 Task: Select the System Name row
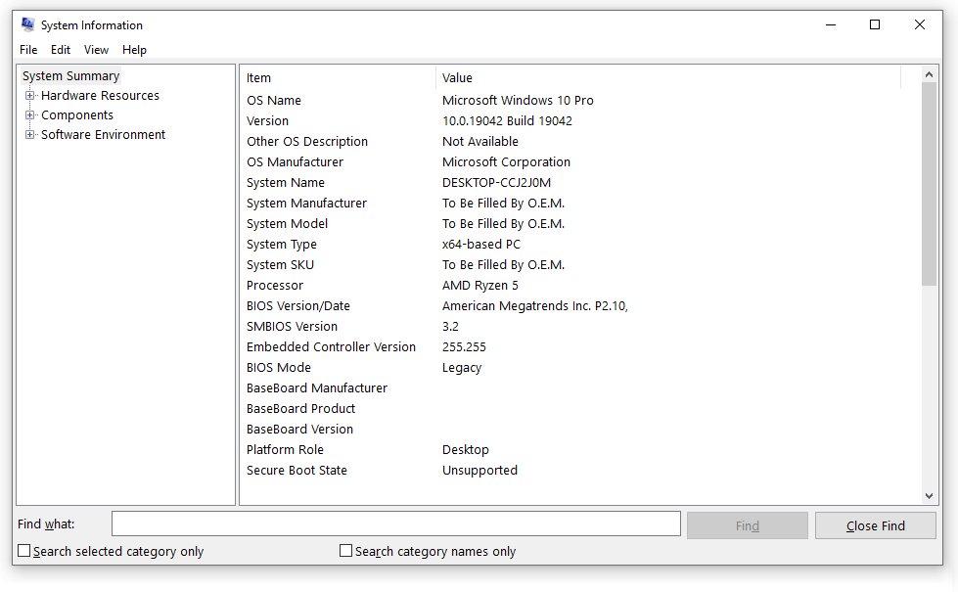(x=286, y=183)
